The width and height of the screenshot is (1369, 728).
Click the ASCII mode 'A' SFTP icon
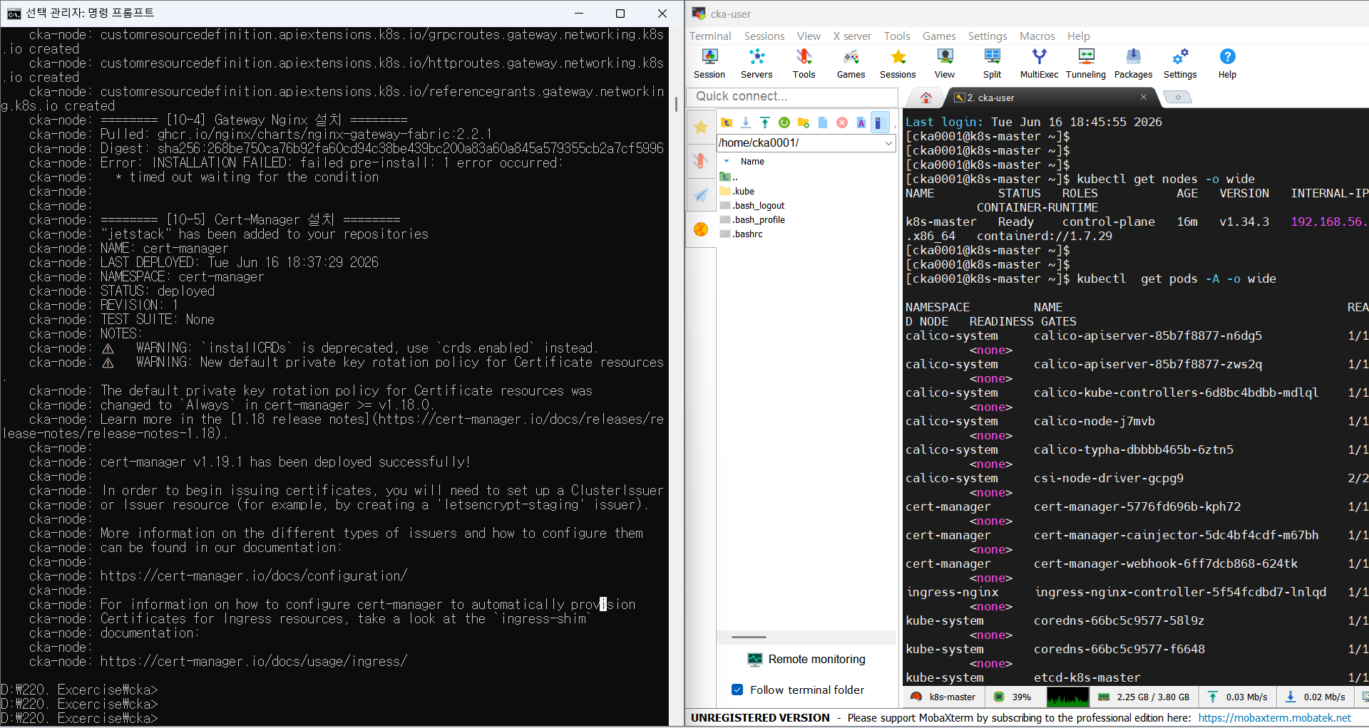click(861, 123)
